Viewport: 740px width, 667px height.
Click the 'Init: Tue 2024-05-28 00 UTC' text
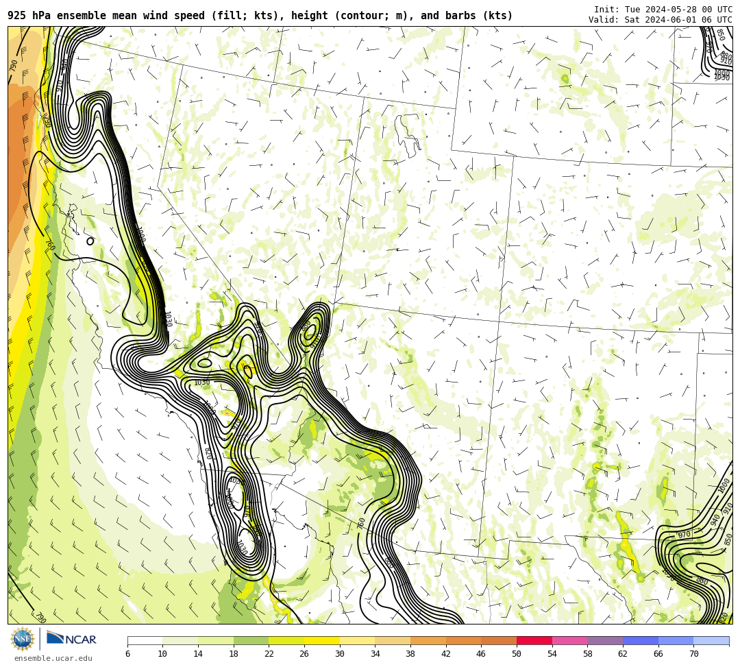(x=663, y=10)
